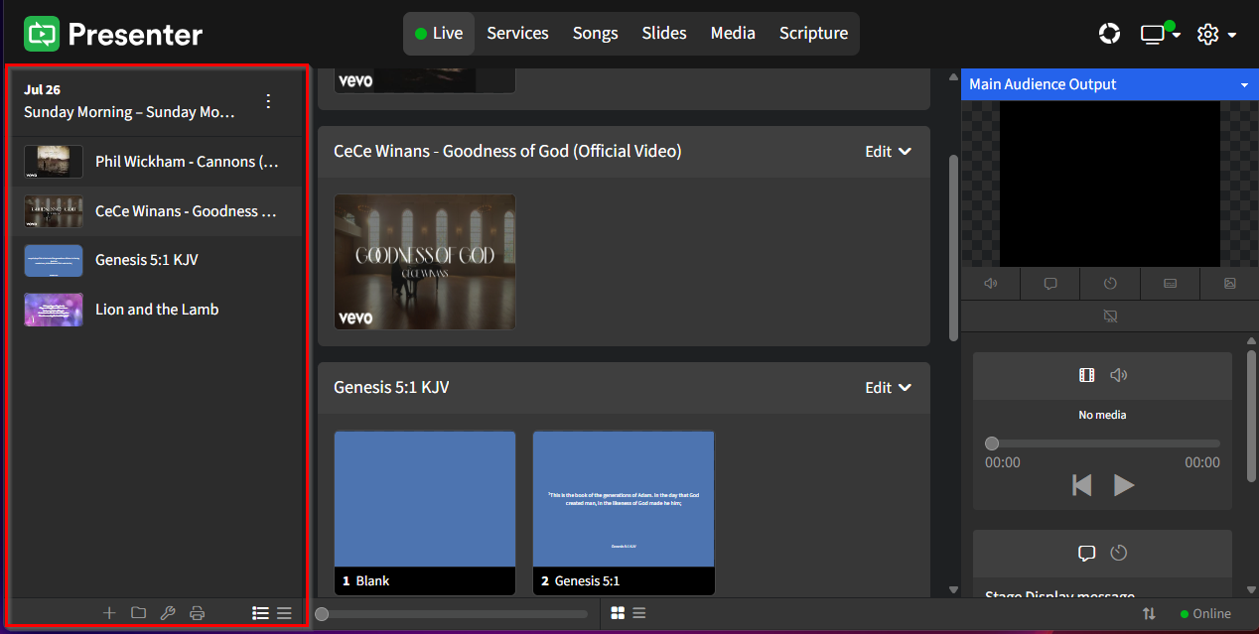The image size is (1259, 634).
Task: Select slide 1 Blank
Action: (x=425, y=513)
